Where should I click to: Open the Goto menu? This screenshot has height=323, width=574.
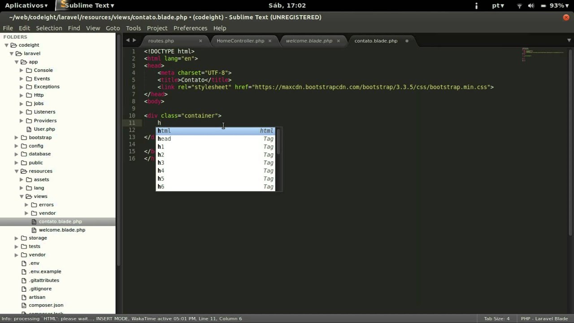[x=113, y=28]
